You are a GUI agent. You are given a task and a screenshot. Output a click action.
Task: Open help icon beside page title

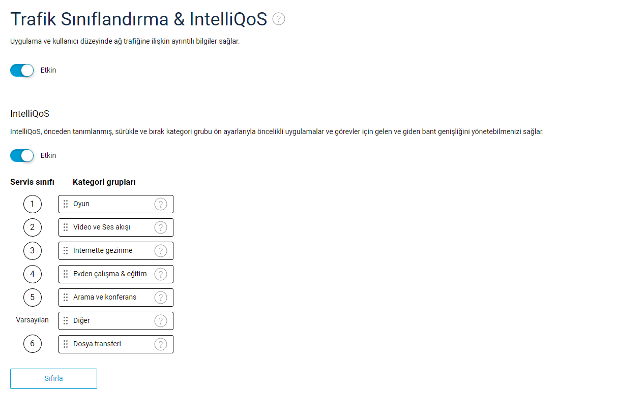279,19
